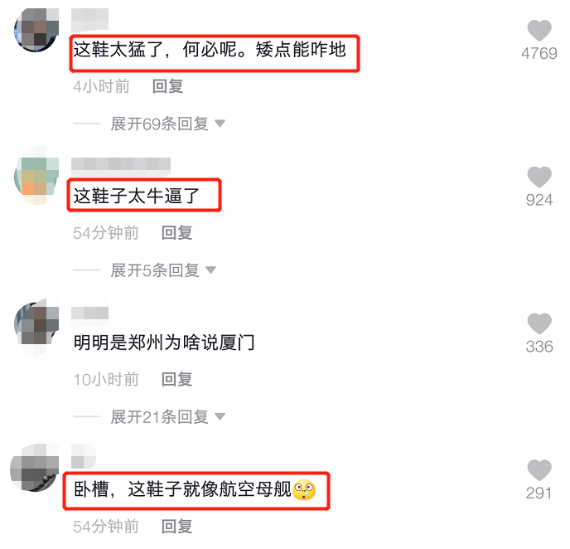Open the first commenter's avatar
Viewport: 570px width, 549px height.
point(36,30)
